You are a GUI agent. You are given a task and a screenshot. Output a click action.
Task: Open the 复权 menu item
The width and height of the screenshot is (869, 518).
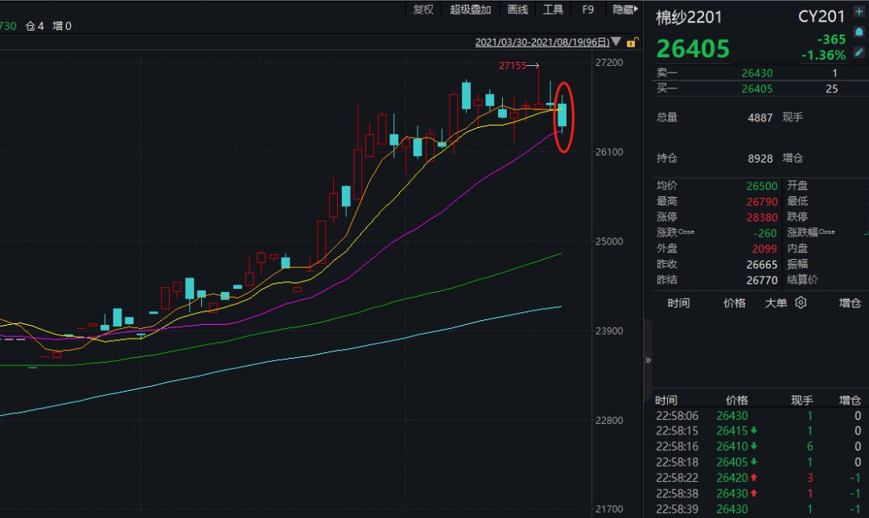(x=423, y=10)
